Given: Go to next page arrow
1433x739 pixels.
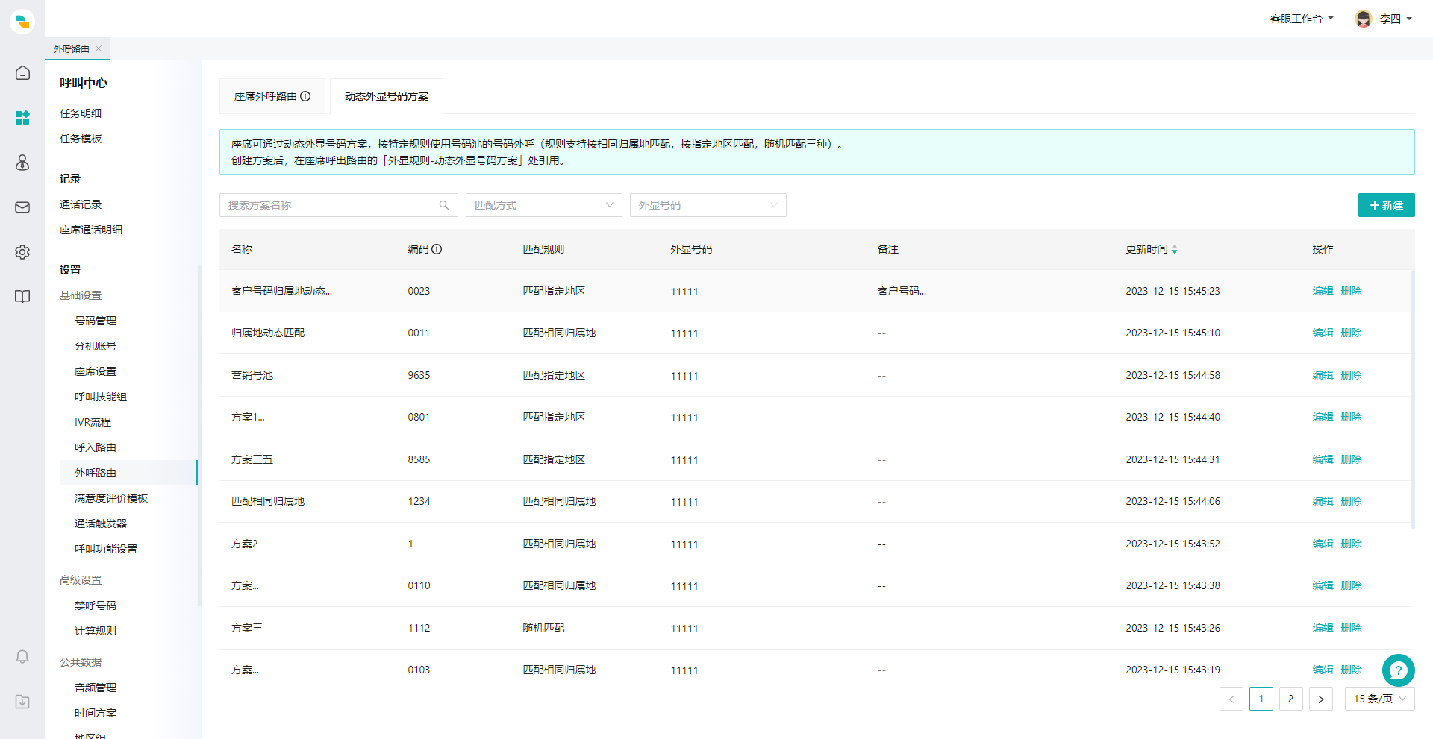Looking at the screenshot, I should (x=1321, y=699).
